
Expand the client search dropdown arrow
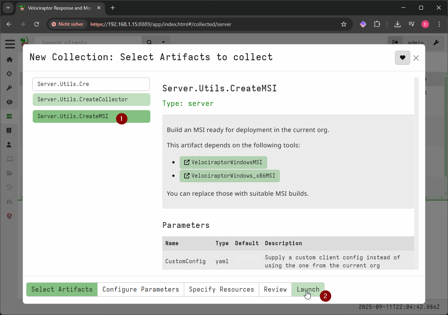(x=163, y=43)
